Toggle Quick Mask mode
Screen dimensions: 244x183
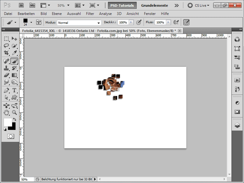click(x=11, y=136)
